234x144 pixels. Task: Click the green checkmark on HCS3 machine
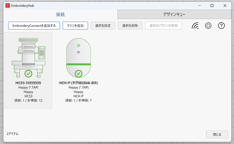(x=28, y=73)
